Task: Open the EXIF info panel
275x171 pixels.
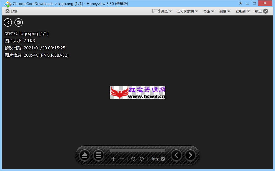Action: 12,11
